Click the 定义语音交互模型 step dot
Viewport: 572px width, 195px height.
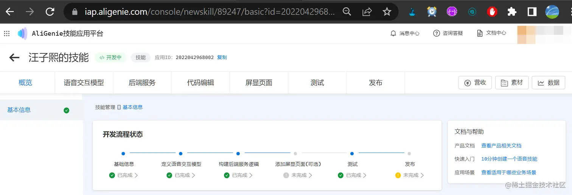point(181,154)
